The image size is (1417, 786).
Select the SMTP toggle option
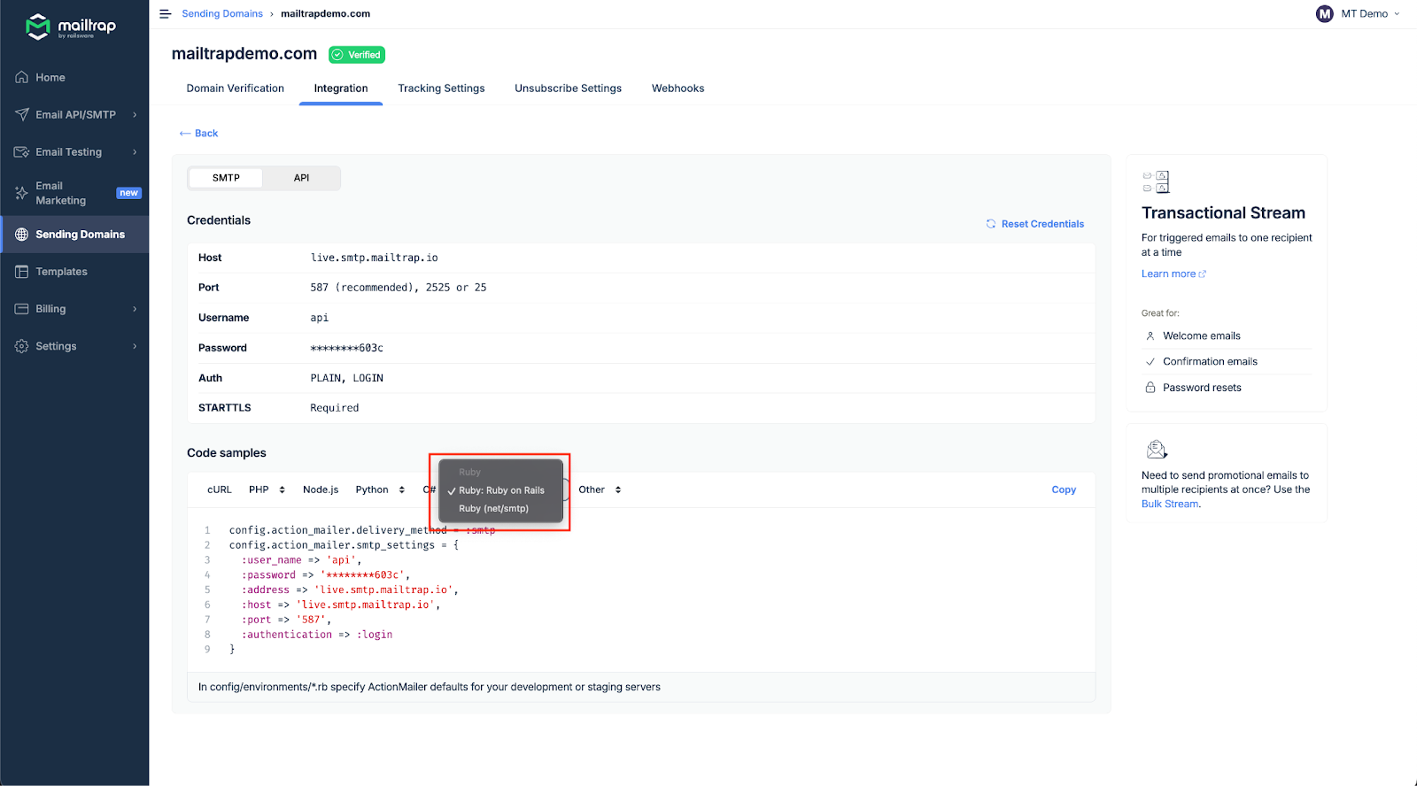coord(226,178)
